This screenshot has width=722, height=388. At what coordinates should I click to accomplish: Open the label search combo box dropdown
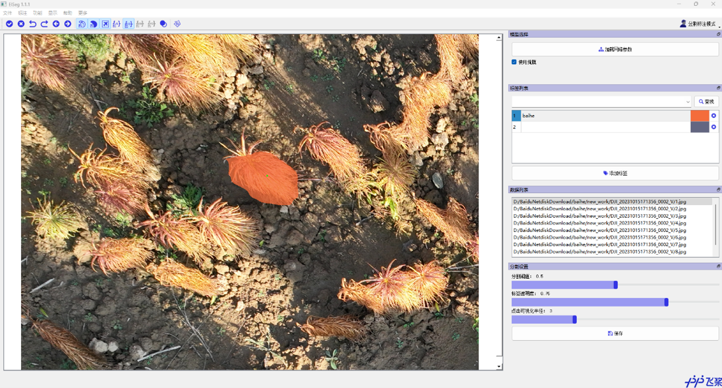(x=687, y=101)
